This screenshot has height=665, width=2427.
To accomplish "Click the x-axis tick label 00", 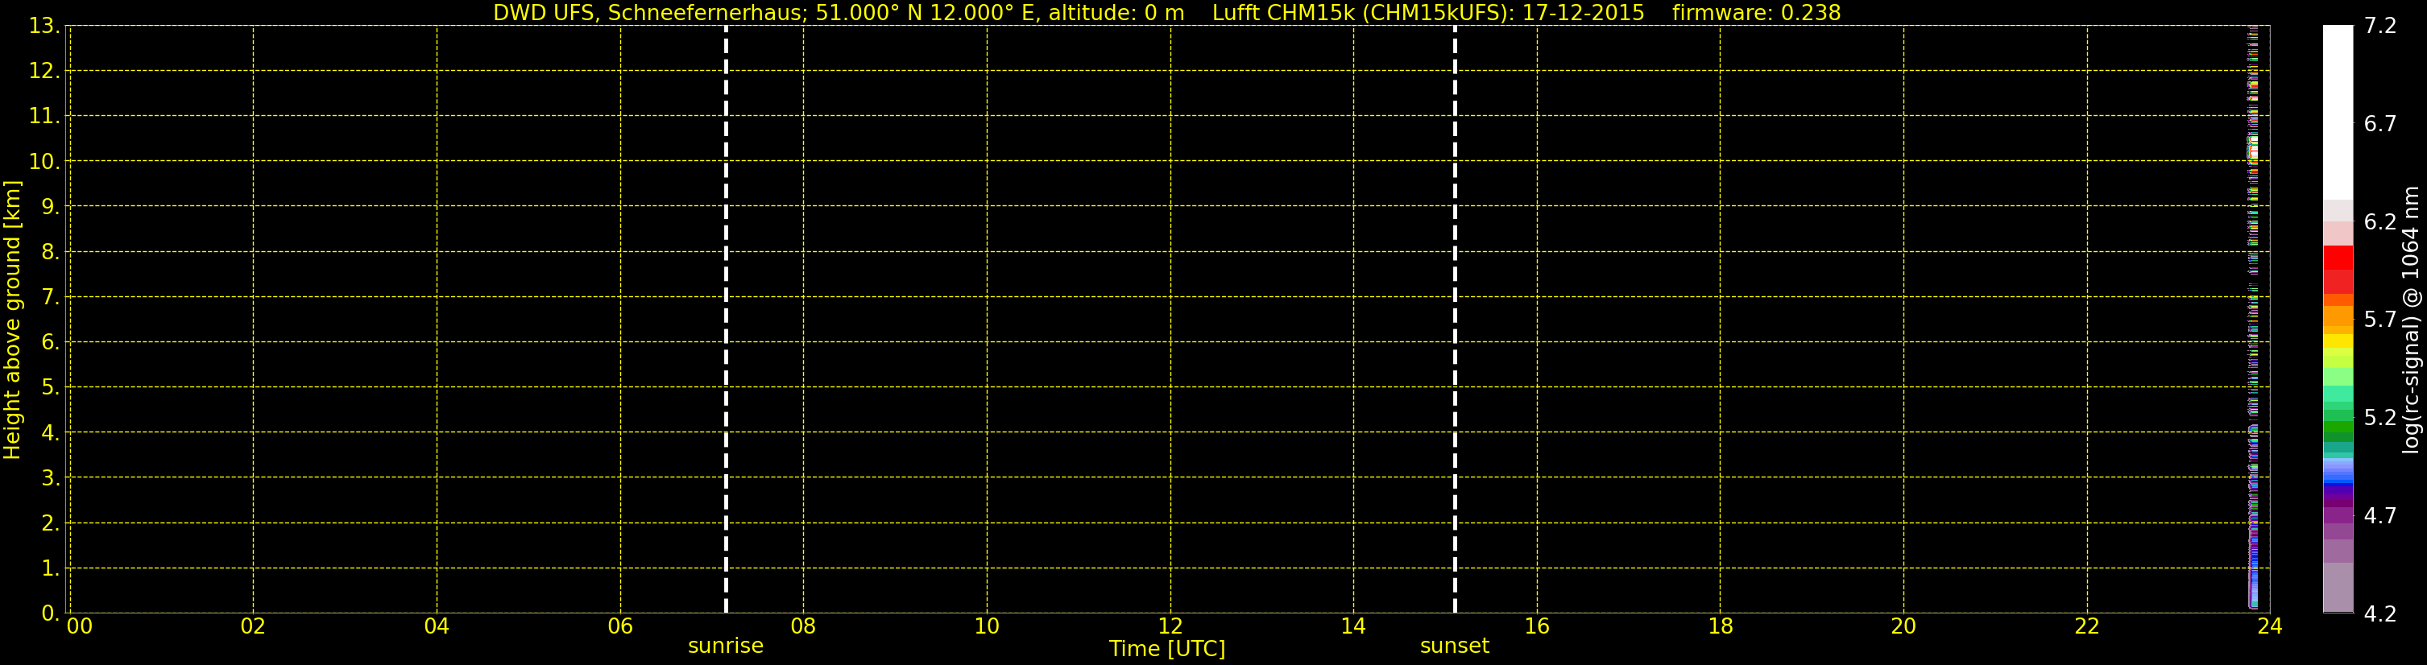I will [x=80, y=626].
